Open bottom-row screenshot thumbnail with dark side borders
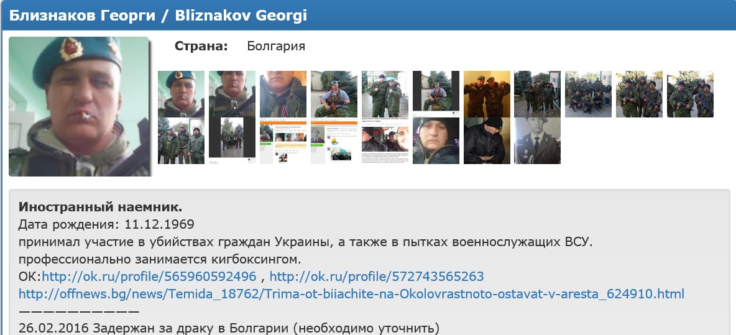Image resolution: width=736 pixels, height=335 pixels. point(232,140)
